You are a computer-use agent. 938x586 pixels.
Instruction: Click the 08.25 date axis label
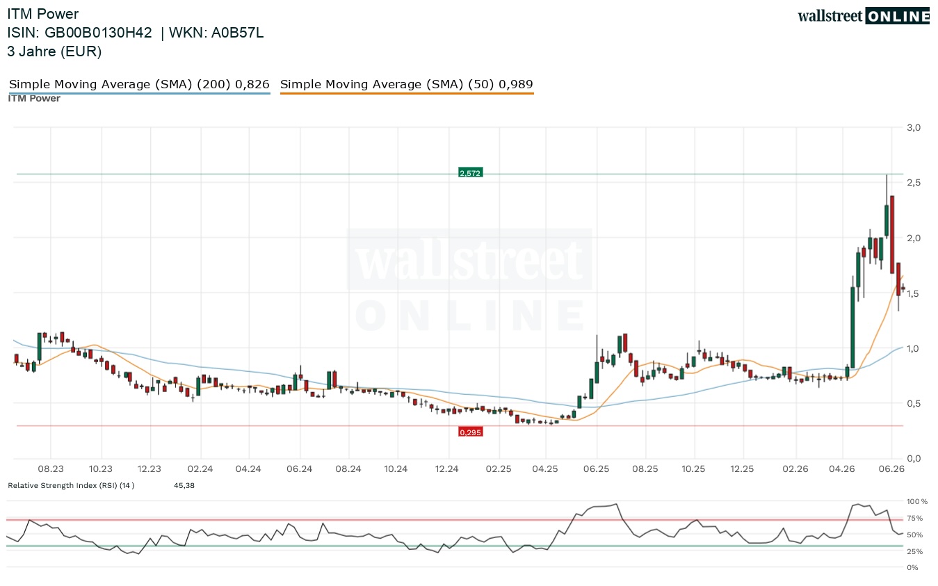tap(645, 469)
